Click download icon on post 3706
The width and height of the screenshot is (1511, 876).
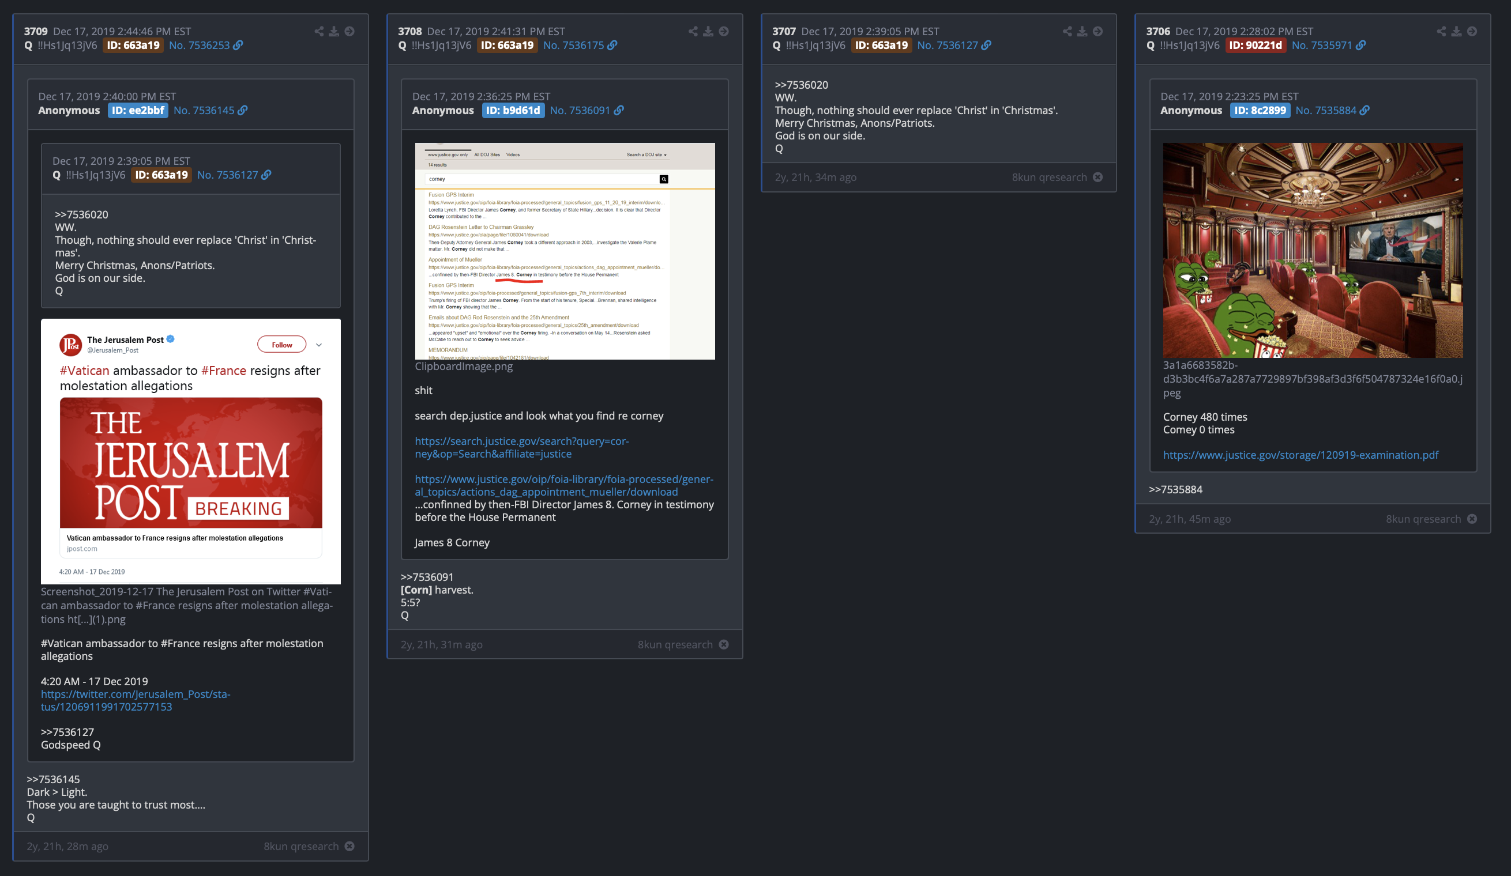point(1456,31)
